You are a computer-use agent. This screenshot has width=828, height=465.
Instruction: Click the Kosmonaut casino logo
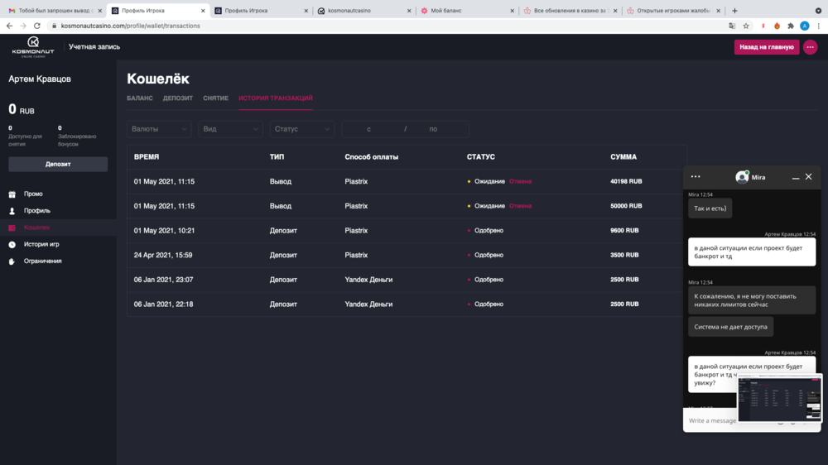coord(33,46)
